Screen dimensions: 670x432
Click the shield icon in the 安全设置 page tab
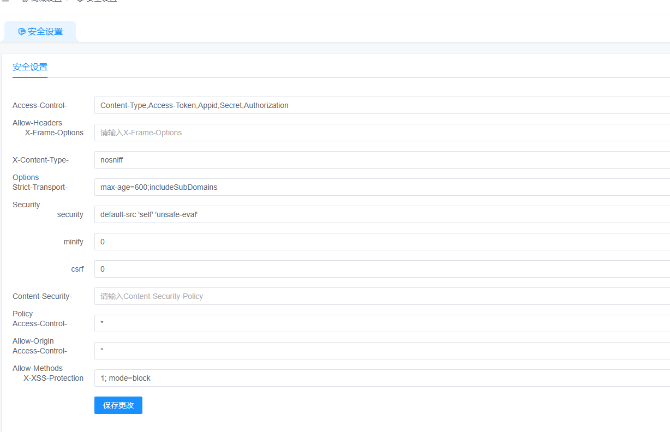tap(22, 32)
